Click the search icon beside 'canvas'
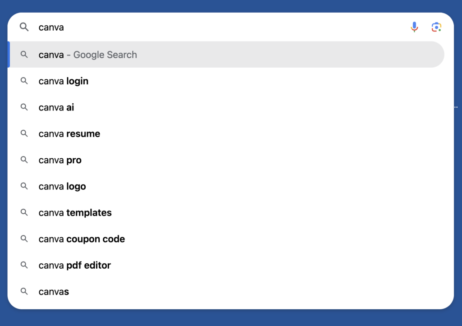Screen dimensions: 462x326 [x=24, y=291]
